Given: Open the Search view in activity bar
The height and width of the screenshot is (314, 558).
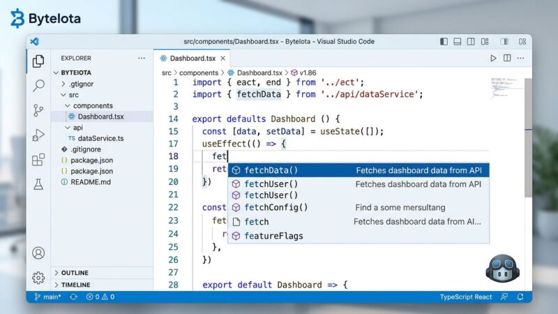Looking at the screenshot, I should tap(38, 85).
